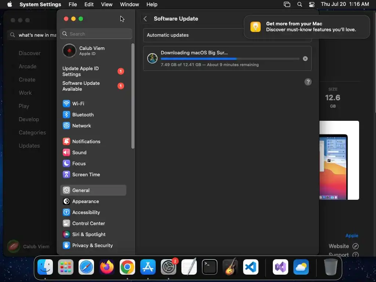Open Accessibility settings

(x=93, y=213)
